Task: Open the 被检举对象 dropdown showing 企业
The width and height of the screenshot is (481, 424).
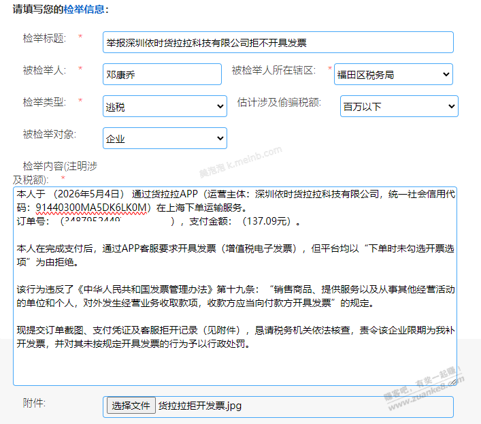Action: 165,138
